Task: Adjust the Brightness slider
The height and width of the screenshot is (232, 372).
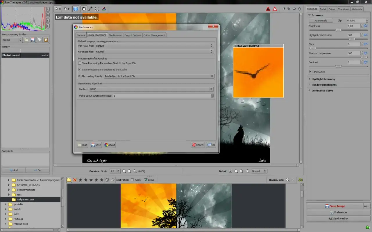Action: [x=338, y=30]
